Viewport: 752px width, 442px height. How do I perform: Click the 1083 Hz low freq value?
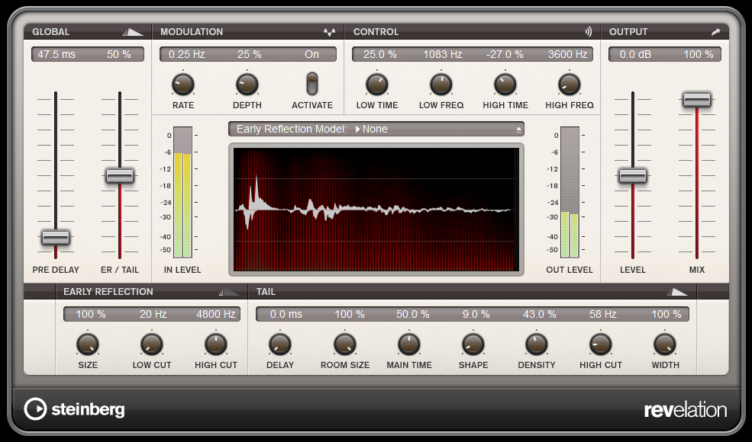pos(442,55)
